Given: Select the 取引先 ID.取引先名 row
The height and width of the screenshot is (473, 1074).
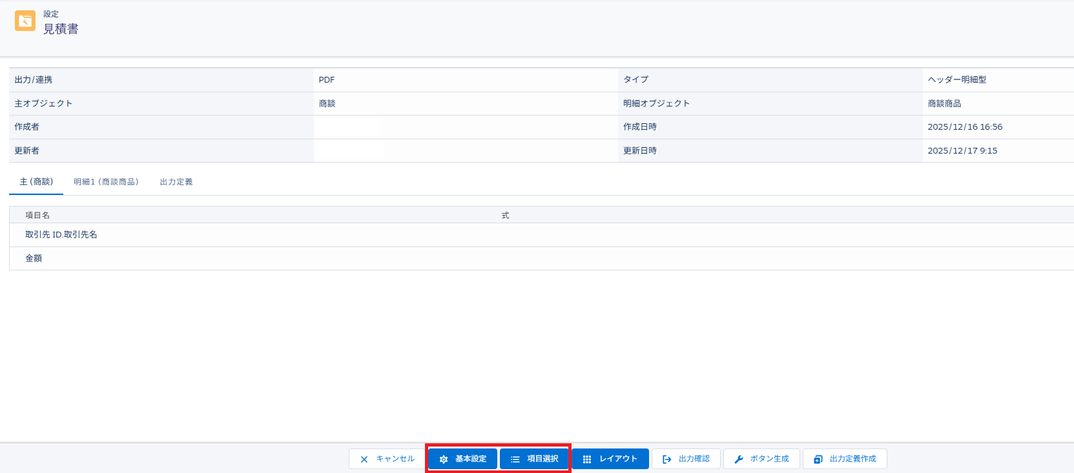Looking at the screenshot, I should click(x=61, y=235).
